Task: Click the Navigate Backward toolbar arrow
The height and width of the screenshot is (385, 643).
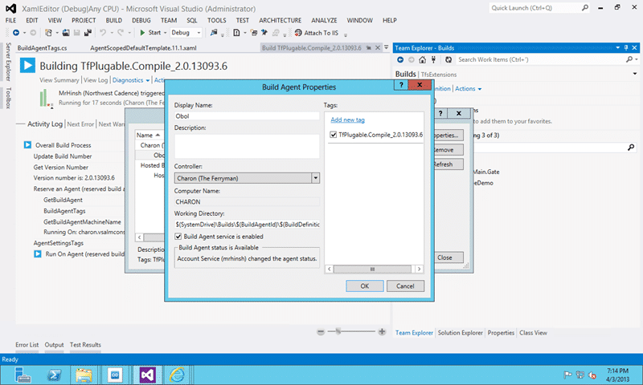Action: (16, 33)
